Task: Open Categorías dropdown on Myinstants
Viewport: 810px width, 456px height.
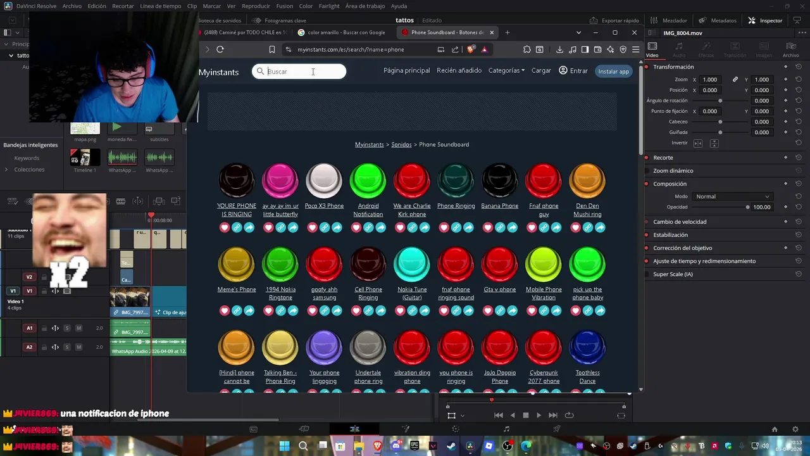Action: point(506,71)
